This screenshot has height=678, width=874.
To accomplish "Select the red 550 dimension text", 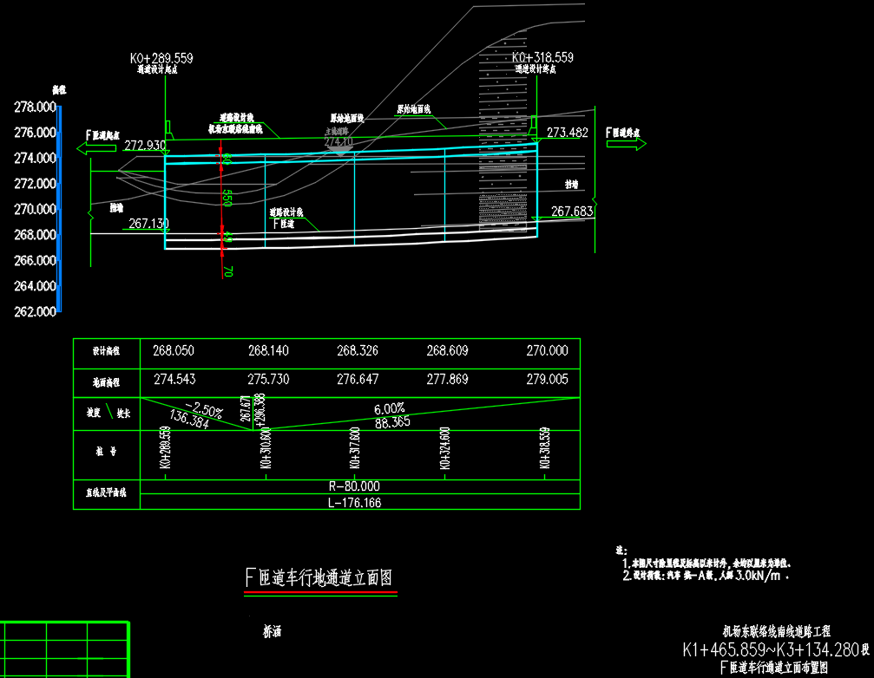I will pos(227,197).
